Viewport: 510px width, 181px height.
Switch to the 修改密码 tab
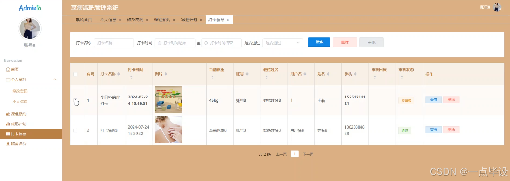click(x=135, y=20)
